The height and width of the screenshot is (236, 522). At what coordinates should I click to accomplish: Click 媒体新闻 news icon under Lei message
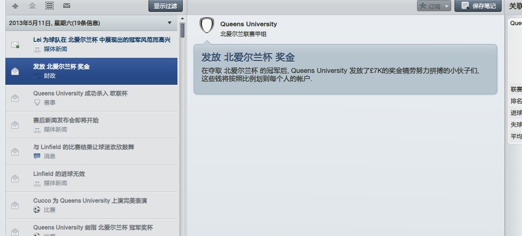pyautogui.click(x=37, y=49)
